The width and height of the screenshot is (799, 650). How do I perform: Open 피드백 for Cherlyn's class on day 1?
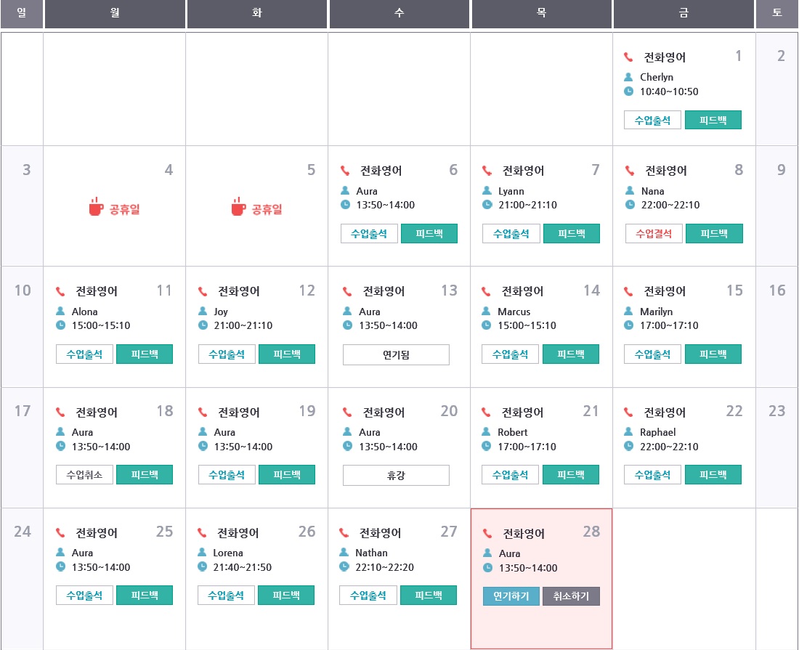[713, 120]
